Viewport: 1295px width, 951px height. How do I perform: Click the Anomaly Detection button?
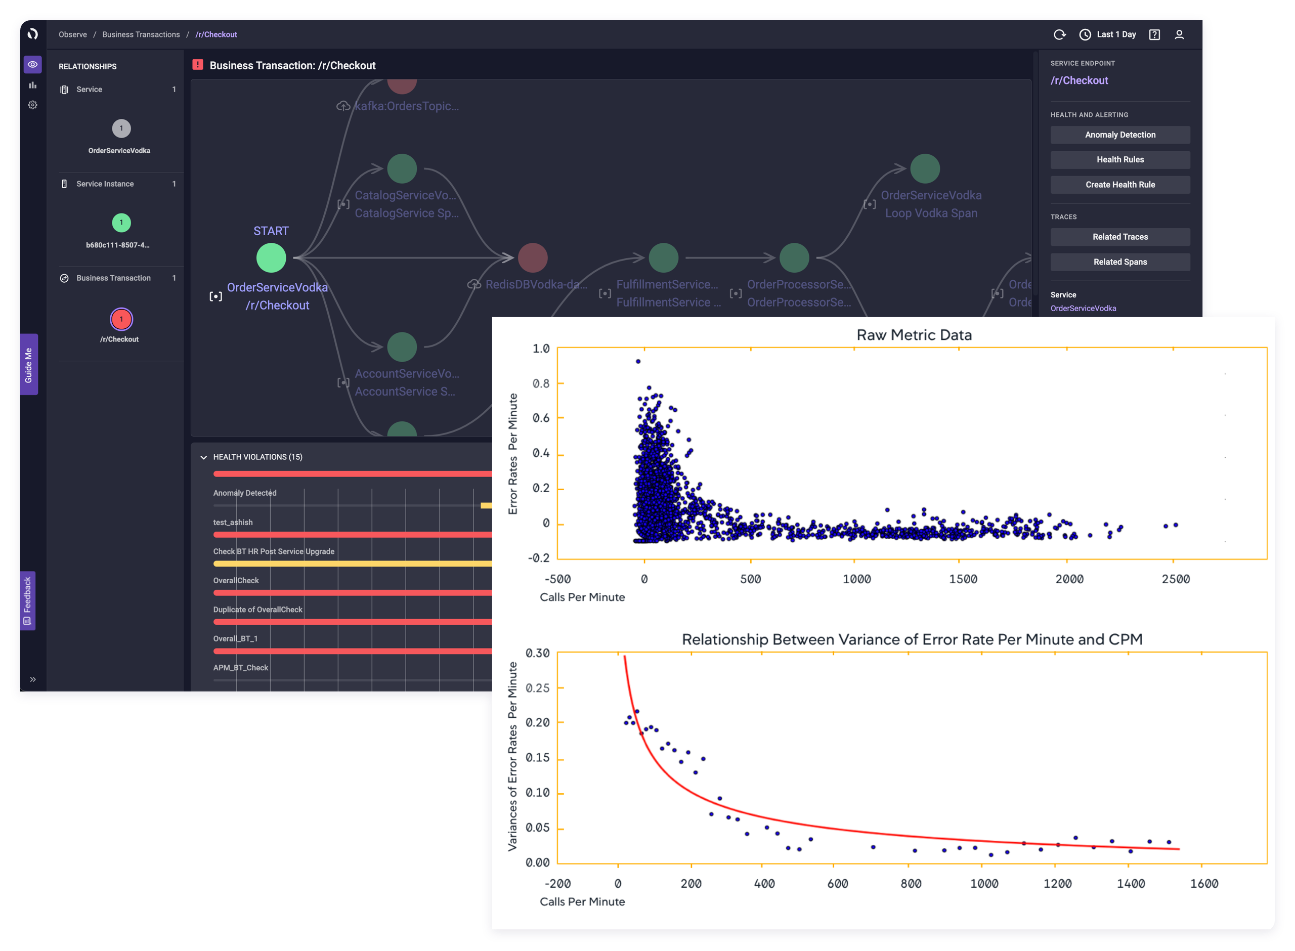[1120, 135]
